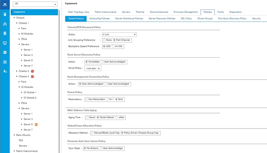
Task: Open the SEL Policy sub-tab
Action: (186, 19)
